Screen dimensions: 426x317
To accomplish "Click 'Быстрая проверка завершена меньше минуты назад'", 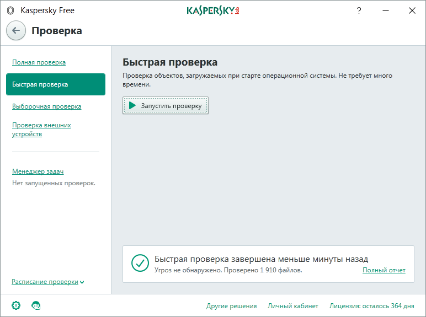I will pyautogui.click(x=262, y=259).
